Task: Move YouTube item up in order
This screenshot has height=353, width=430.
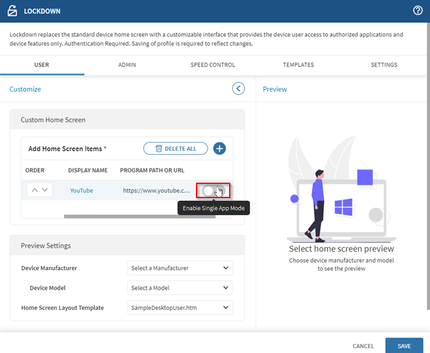Action: click(x=34, y=191)
